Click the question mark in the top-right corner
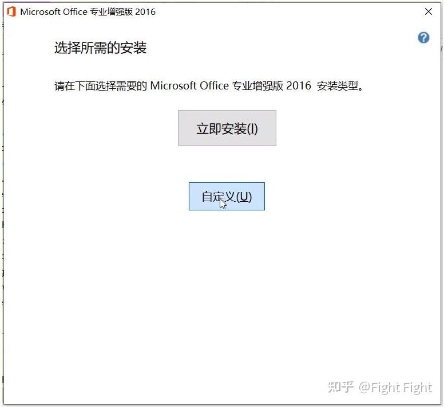This screenshot has height=407, width=444. tap(423, 37)
